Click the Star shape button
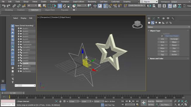The height and width of the screenshot is (107, 191). pyautogui.click(x=174, y=48)
